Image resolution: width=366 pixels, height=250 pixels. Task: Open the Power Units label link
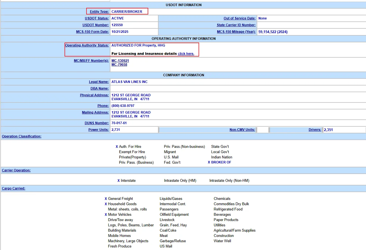pyautogui.click(x=98, y=130)
